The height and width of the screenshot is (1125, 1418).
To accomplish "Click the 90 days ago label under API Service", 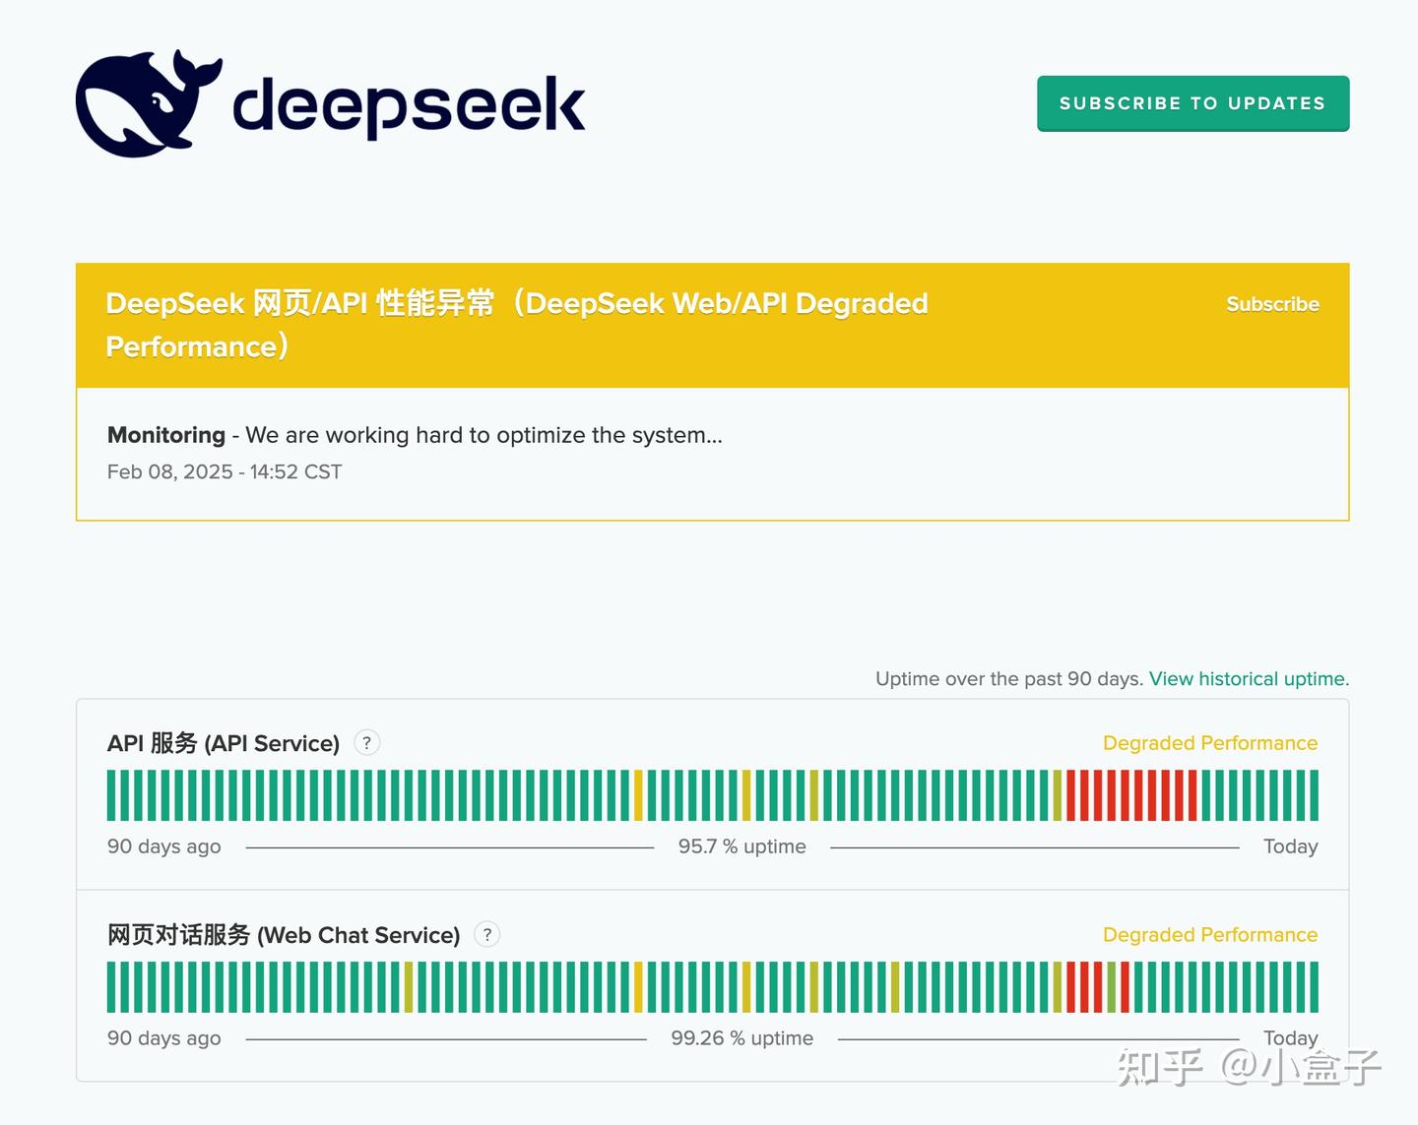I will click(x=163, y=845).
